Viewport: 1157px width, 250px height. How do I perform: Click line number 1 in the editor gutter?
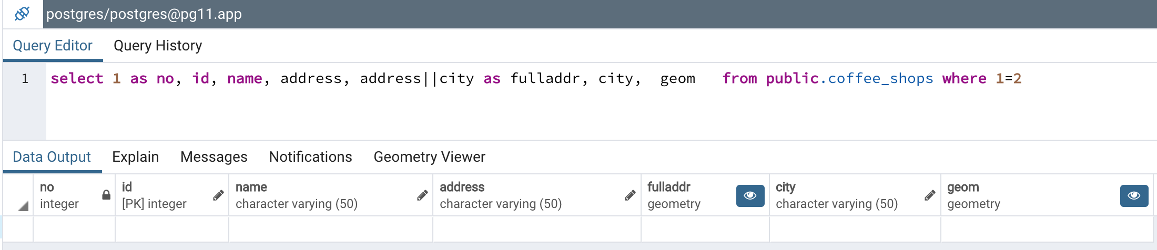(x=25, y=79)
